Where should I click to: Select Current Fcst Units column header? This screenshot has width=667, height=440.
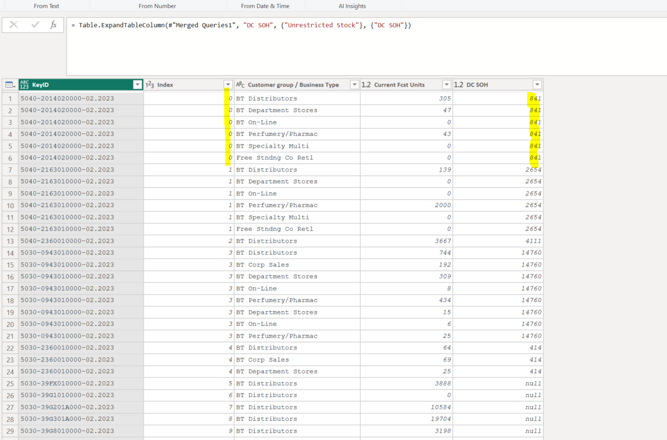tap(406, 85)
